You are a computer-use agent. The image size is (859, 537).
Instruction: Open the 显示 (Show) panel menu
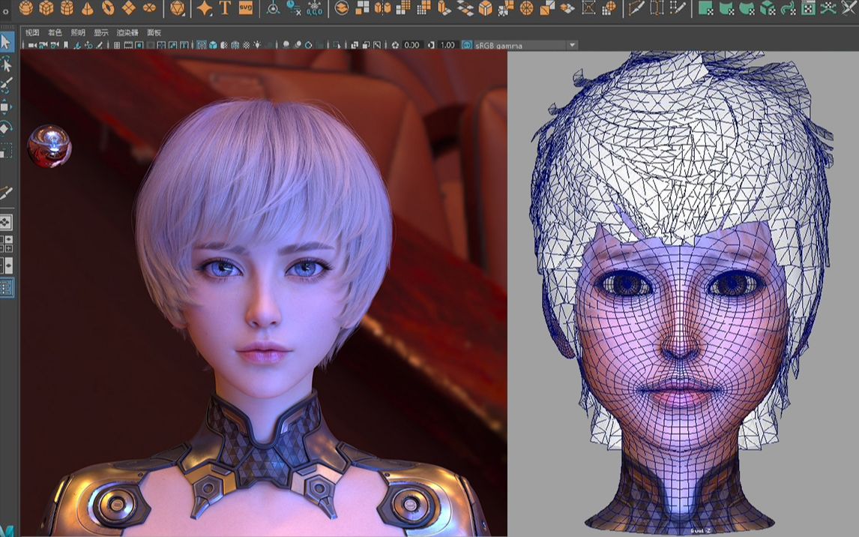100,32
